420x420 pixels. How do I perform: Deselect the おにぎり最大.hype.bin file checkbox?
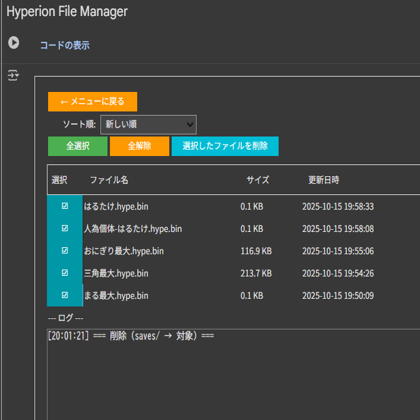tap(65, 251)
